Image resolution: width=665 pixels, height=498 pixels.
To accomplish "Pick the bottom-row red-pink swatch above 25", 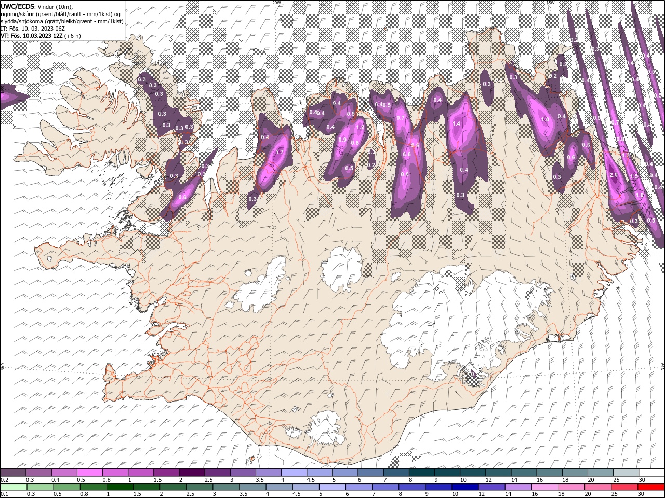I will tap(624, 487).
